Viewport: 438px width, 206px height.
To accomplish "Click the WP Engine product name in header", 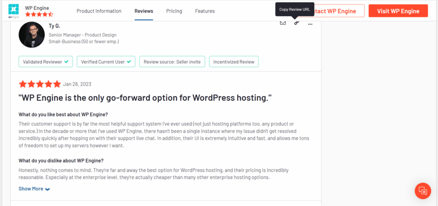I will pyautogui.click(x=37, y=8).
